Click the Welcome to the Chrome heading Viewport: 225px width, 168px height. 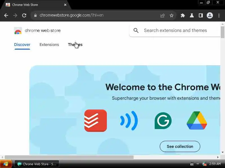(x=163, y=87)
